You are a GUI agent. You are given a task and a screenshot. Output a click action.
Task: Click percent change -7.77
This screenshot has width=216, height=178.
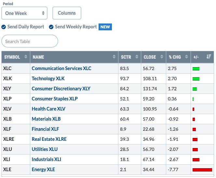click(173, 170)
